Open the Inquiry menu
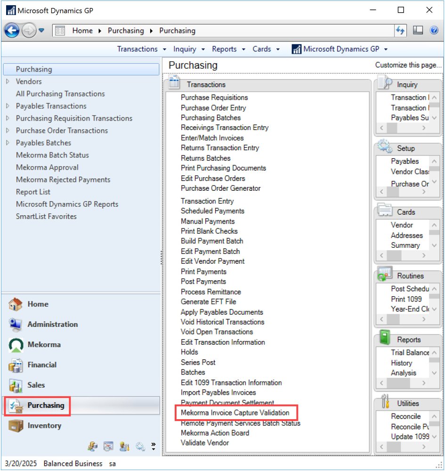Screen dimensions: 445x471 [189, 49]
